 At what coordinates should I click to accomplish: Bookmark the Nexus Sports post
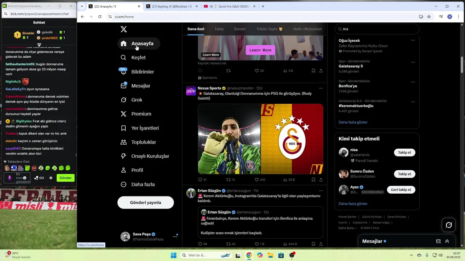click(x=313, y=179)
